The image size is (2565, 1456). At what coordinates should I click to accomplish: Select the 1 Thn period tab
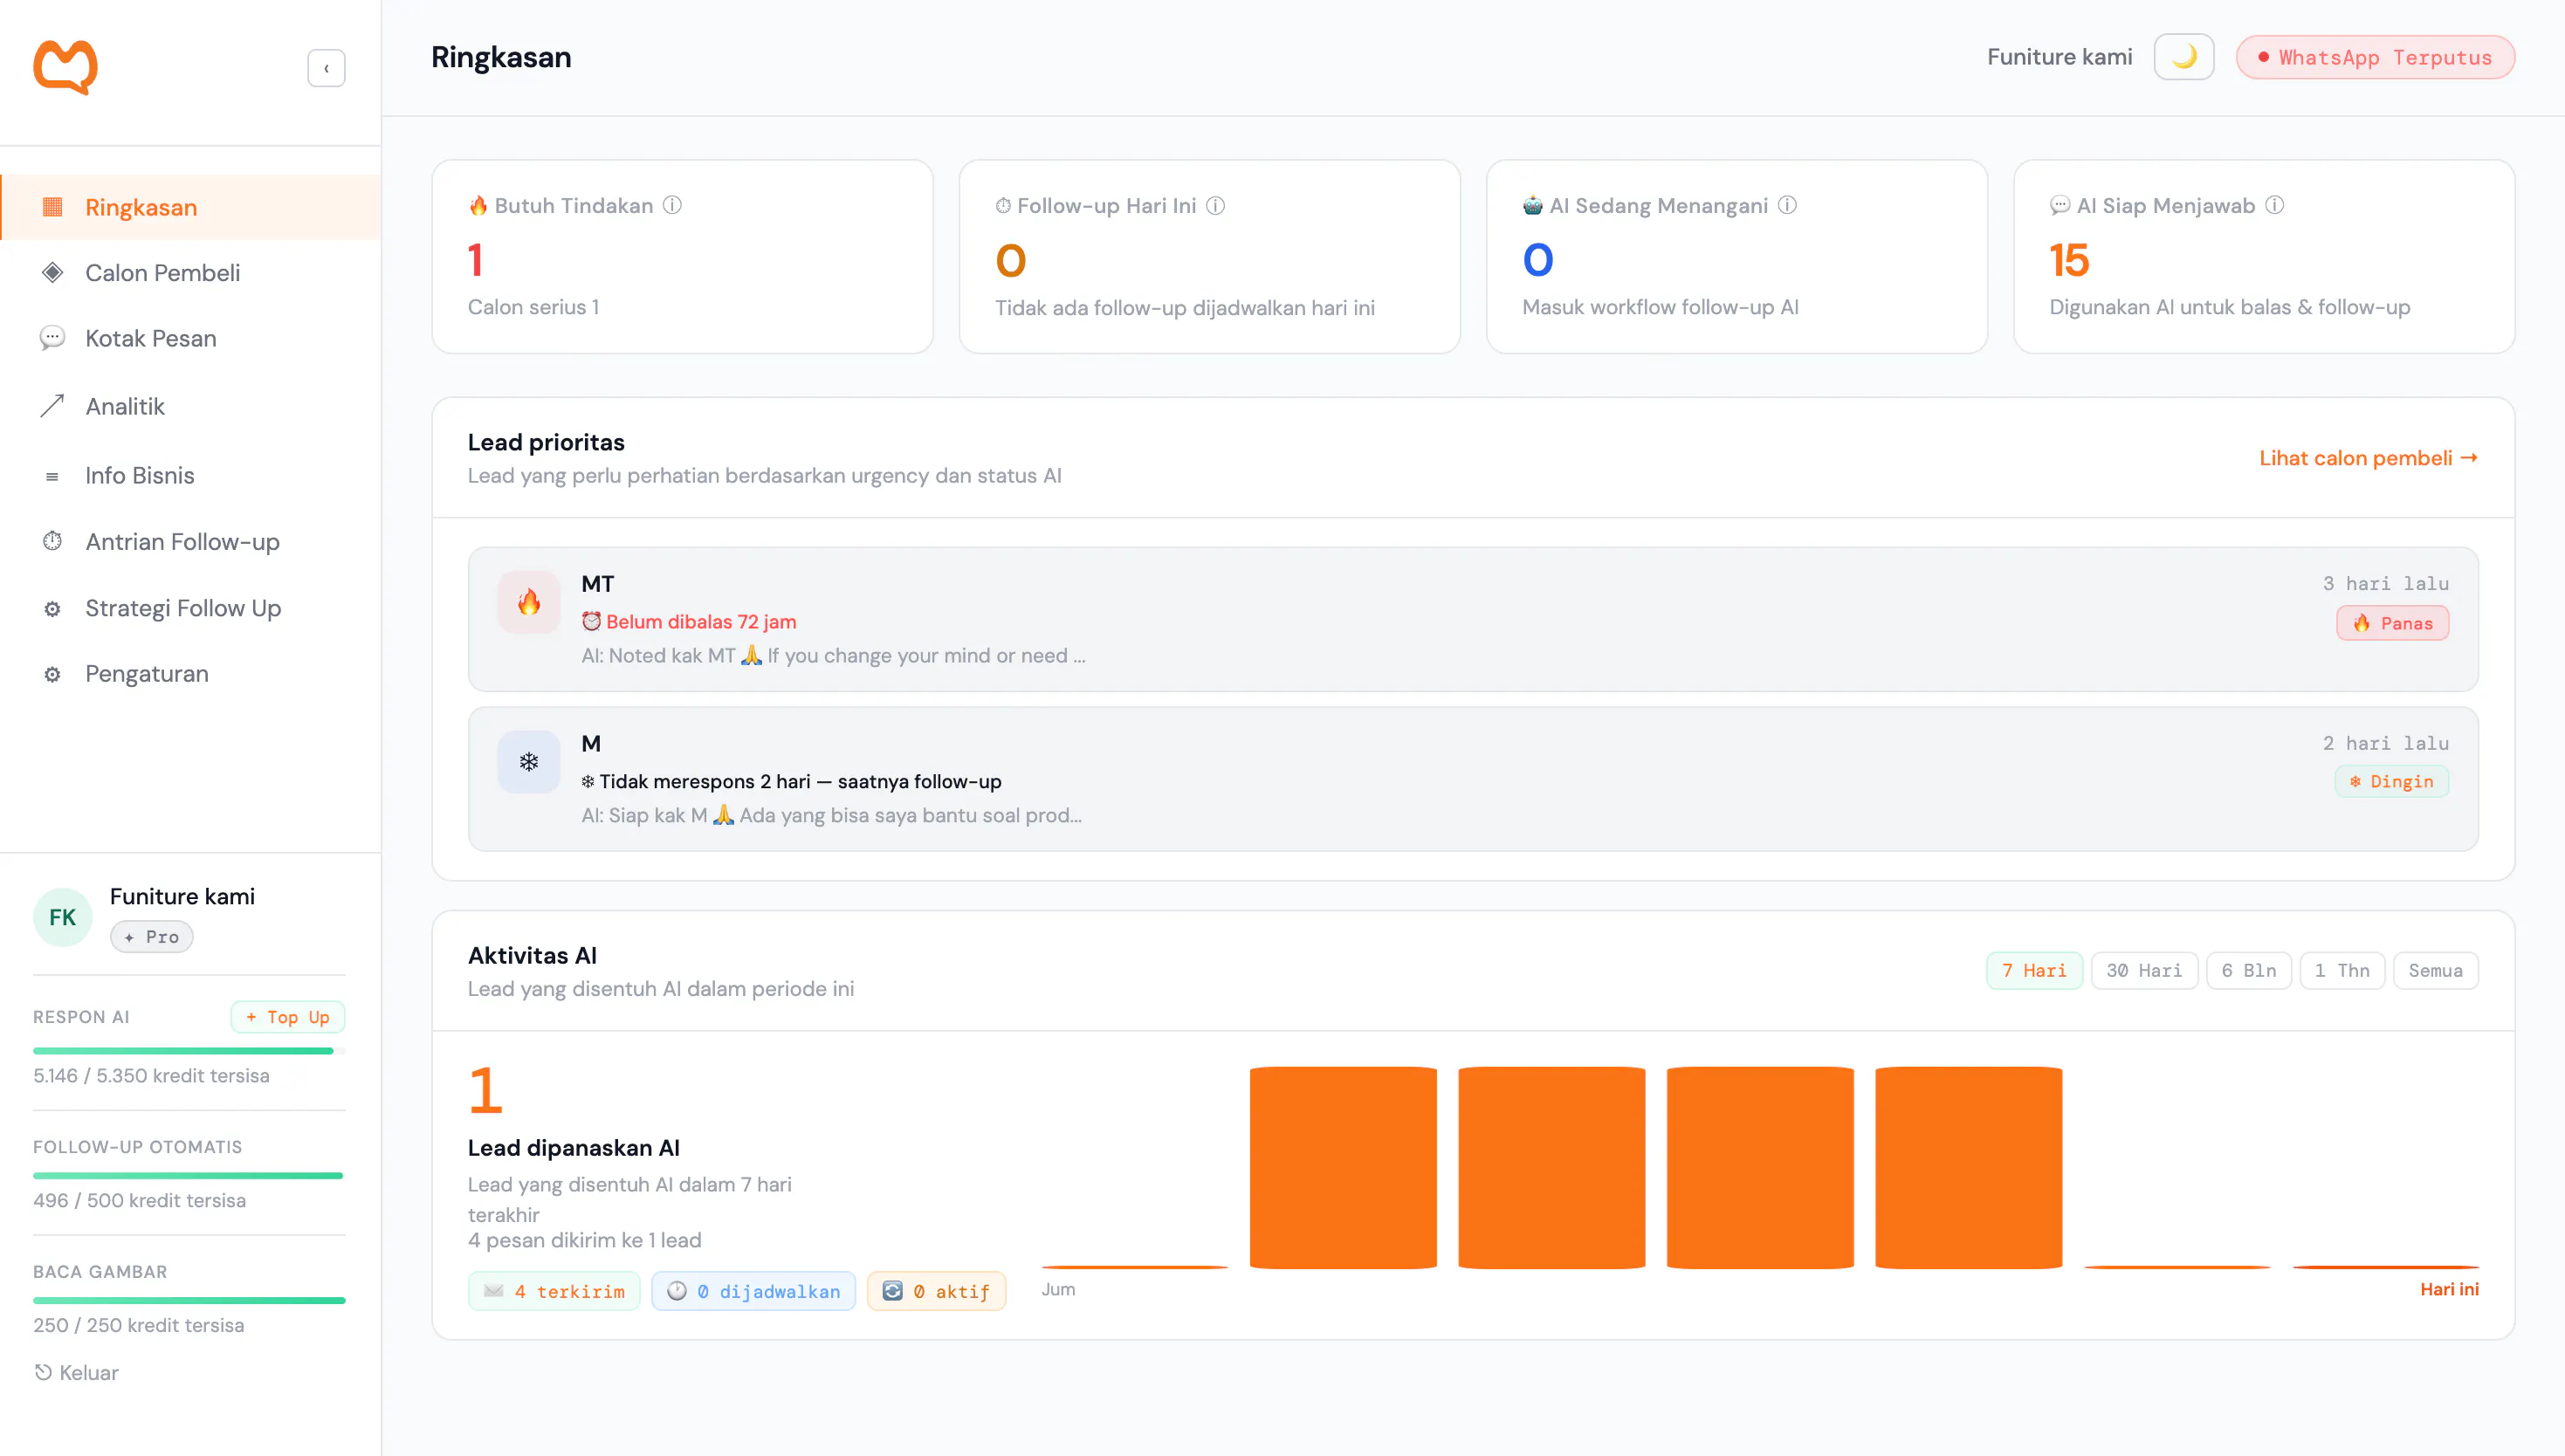(2342, 970)
